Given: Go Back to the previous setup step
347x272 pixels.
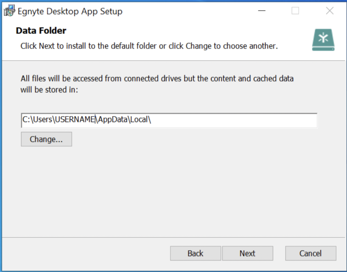Looking at the screenshot, I should click(196, 253).
